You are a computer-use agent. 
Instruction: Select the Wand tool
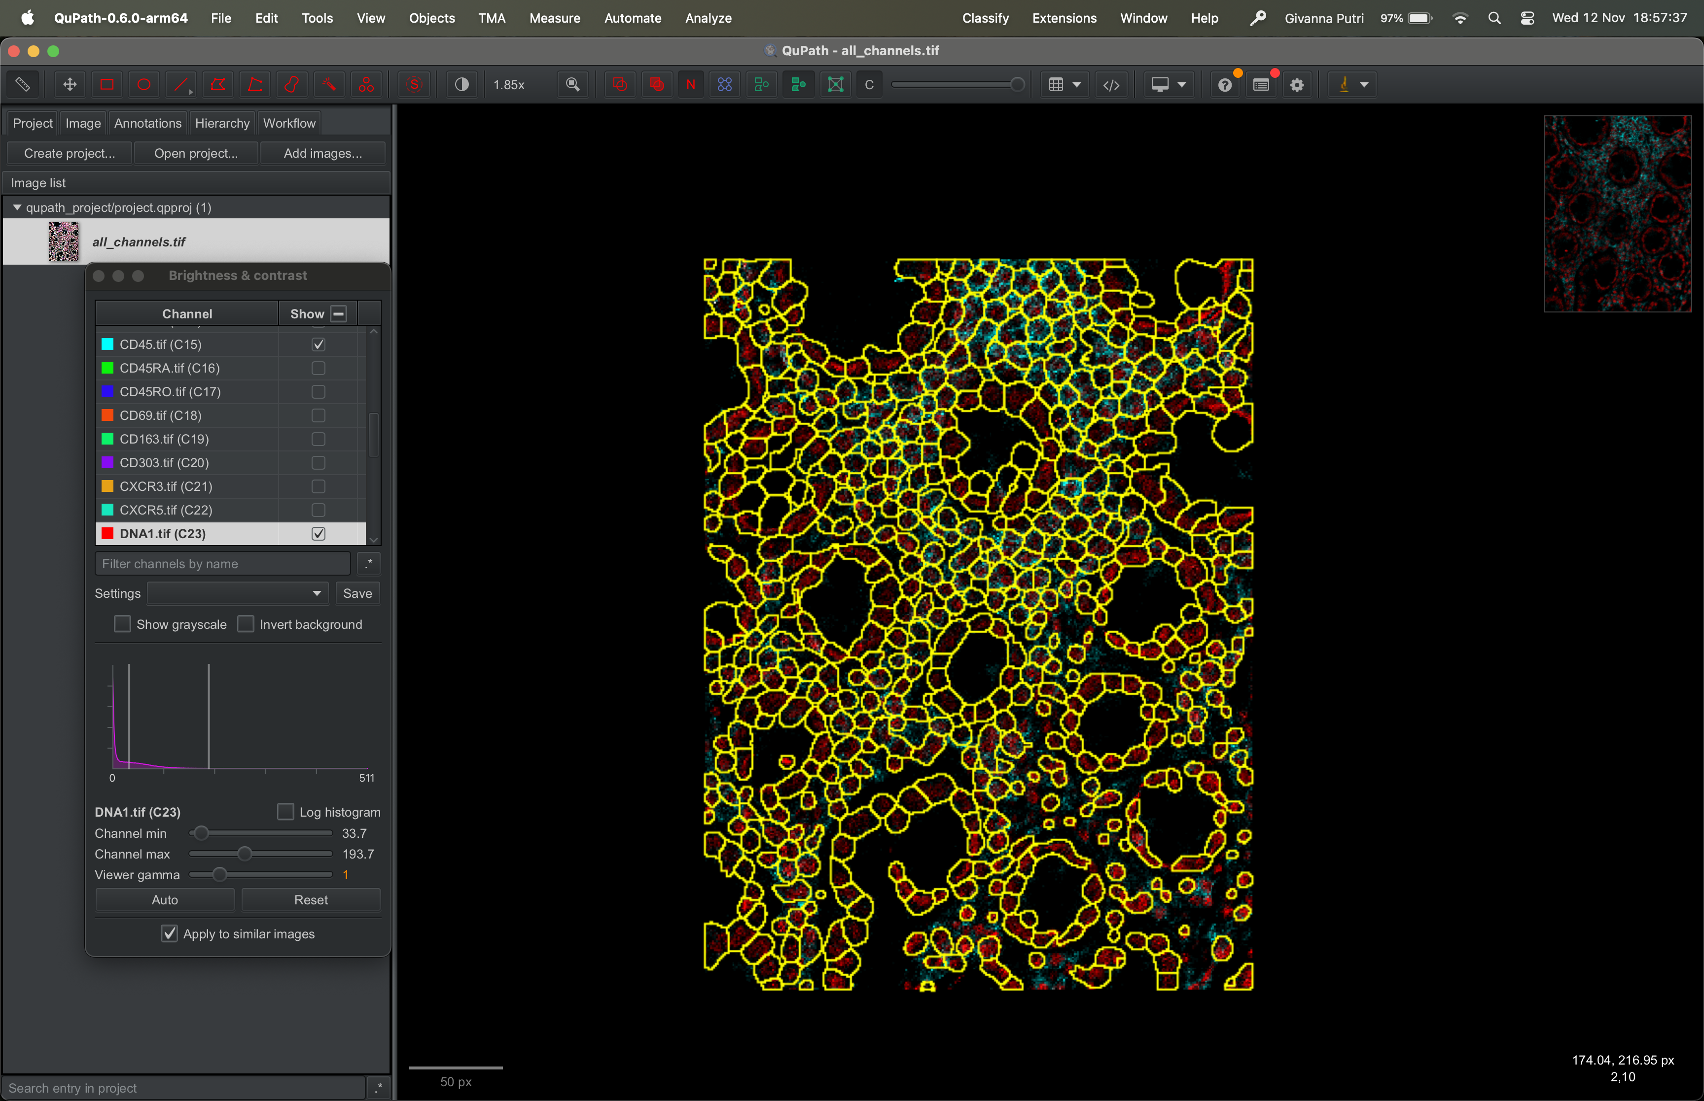[329, 84]
